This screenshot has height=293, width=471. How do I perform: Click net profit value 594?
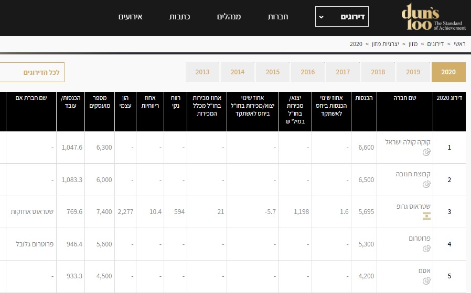click(179, 212)
